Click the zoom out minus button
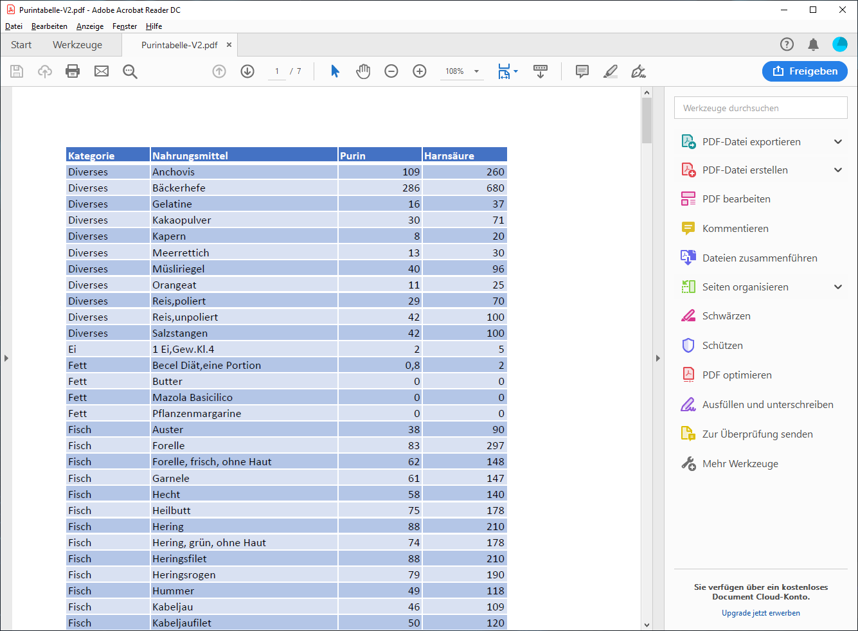Image resolution: width=858 pixels, height=631 pixels. point(391,71)
